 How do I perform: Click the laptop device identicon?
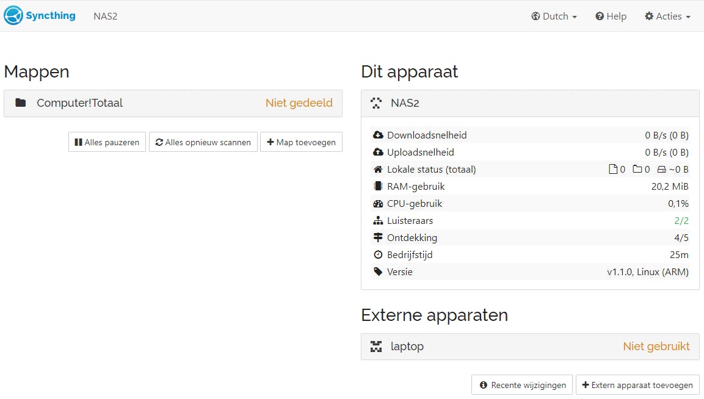[x=377, y=347]
